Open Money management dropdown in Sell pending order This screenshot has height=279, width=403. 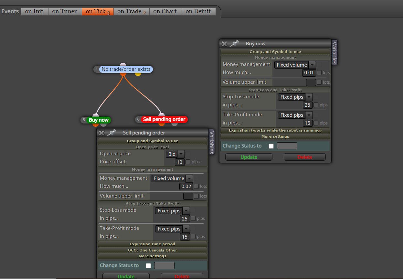[172, 178]
